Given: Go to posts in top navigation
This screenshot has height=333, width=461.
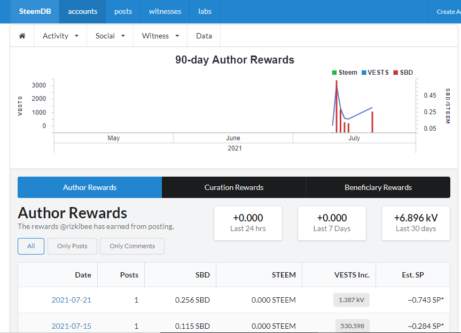Looking at the screenshot, I should tap(123, 11).
